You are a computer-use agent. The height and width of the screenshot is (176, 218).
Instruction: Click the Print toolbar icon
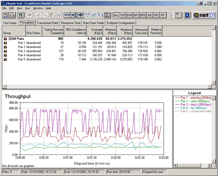click(x=12, y=15)
